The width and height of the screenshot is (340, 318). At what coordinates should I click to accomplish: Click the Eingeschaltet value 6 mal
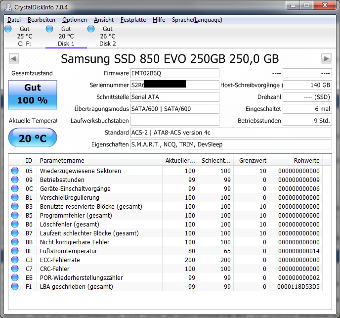click(307, 109)
